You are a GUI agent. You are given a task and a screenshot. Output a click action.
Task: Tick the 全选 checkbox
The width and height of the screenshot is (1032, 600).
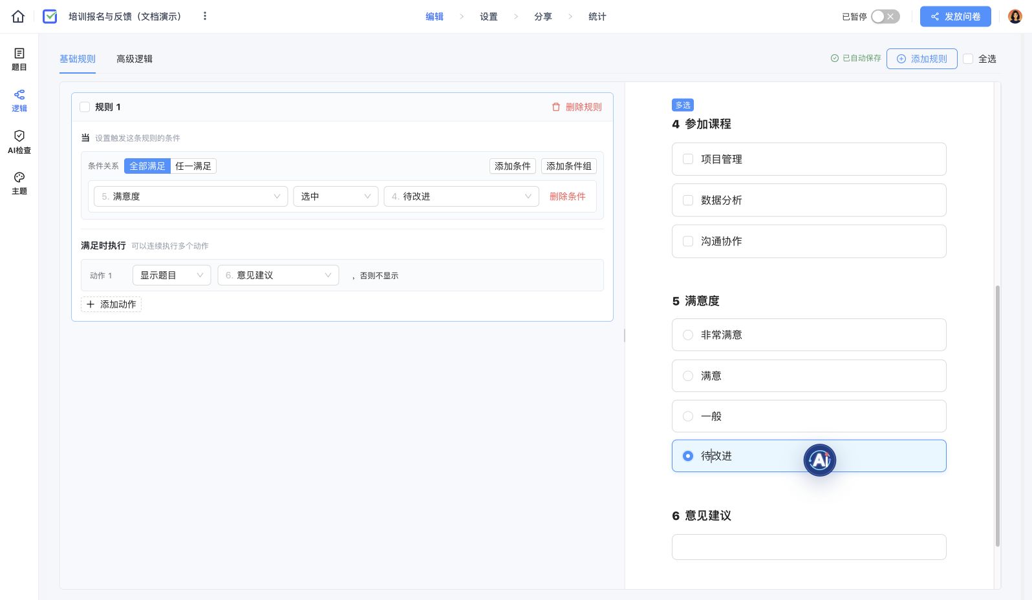click(x=968, y=59)
